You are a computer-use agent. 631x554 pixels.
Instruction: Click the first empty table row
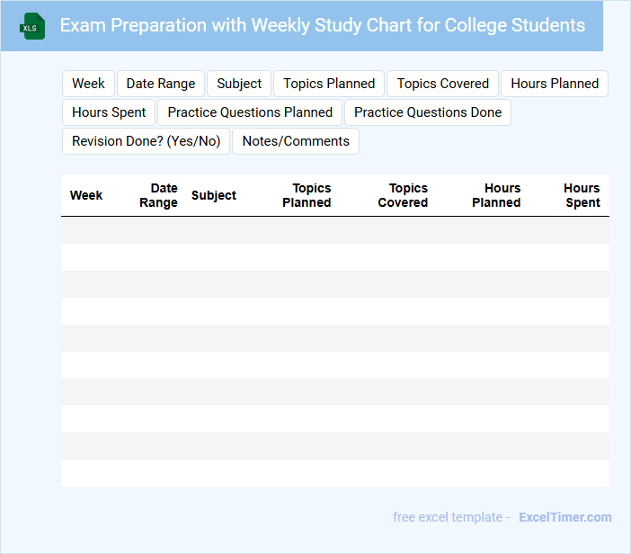click(334, 230)
